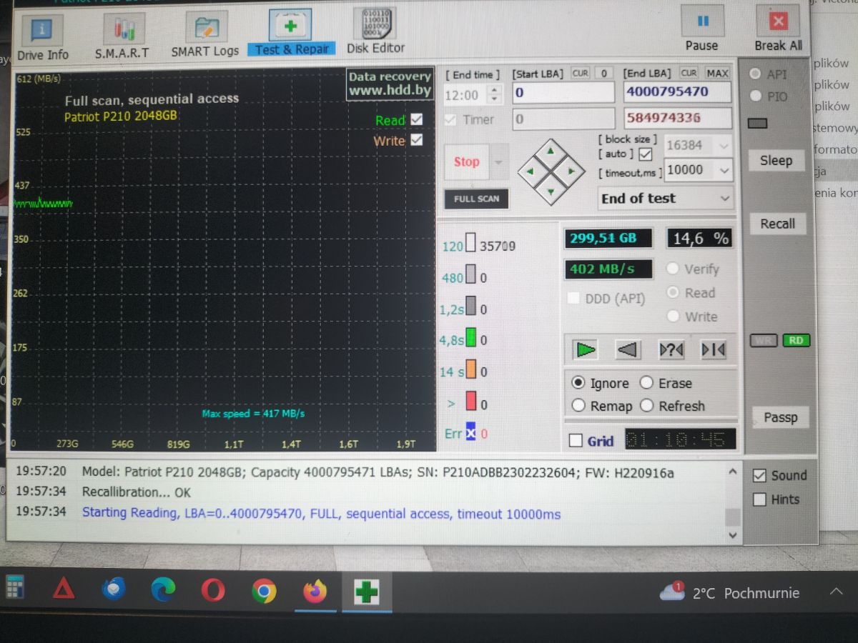Select the Write mode radio button
The image size is (858, 643).
click(672, 316)
